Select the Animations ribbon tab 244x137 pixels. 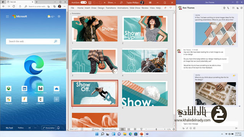pos(123,8)
